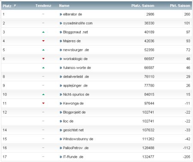
Task: Open the IT-Runde .de link
Action: 73,157
